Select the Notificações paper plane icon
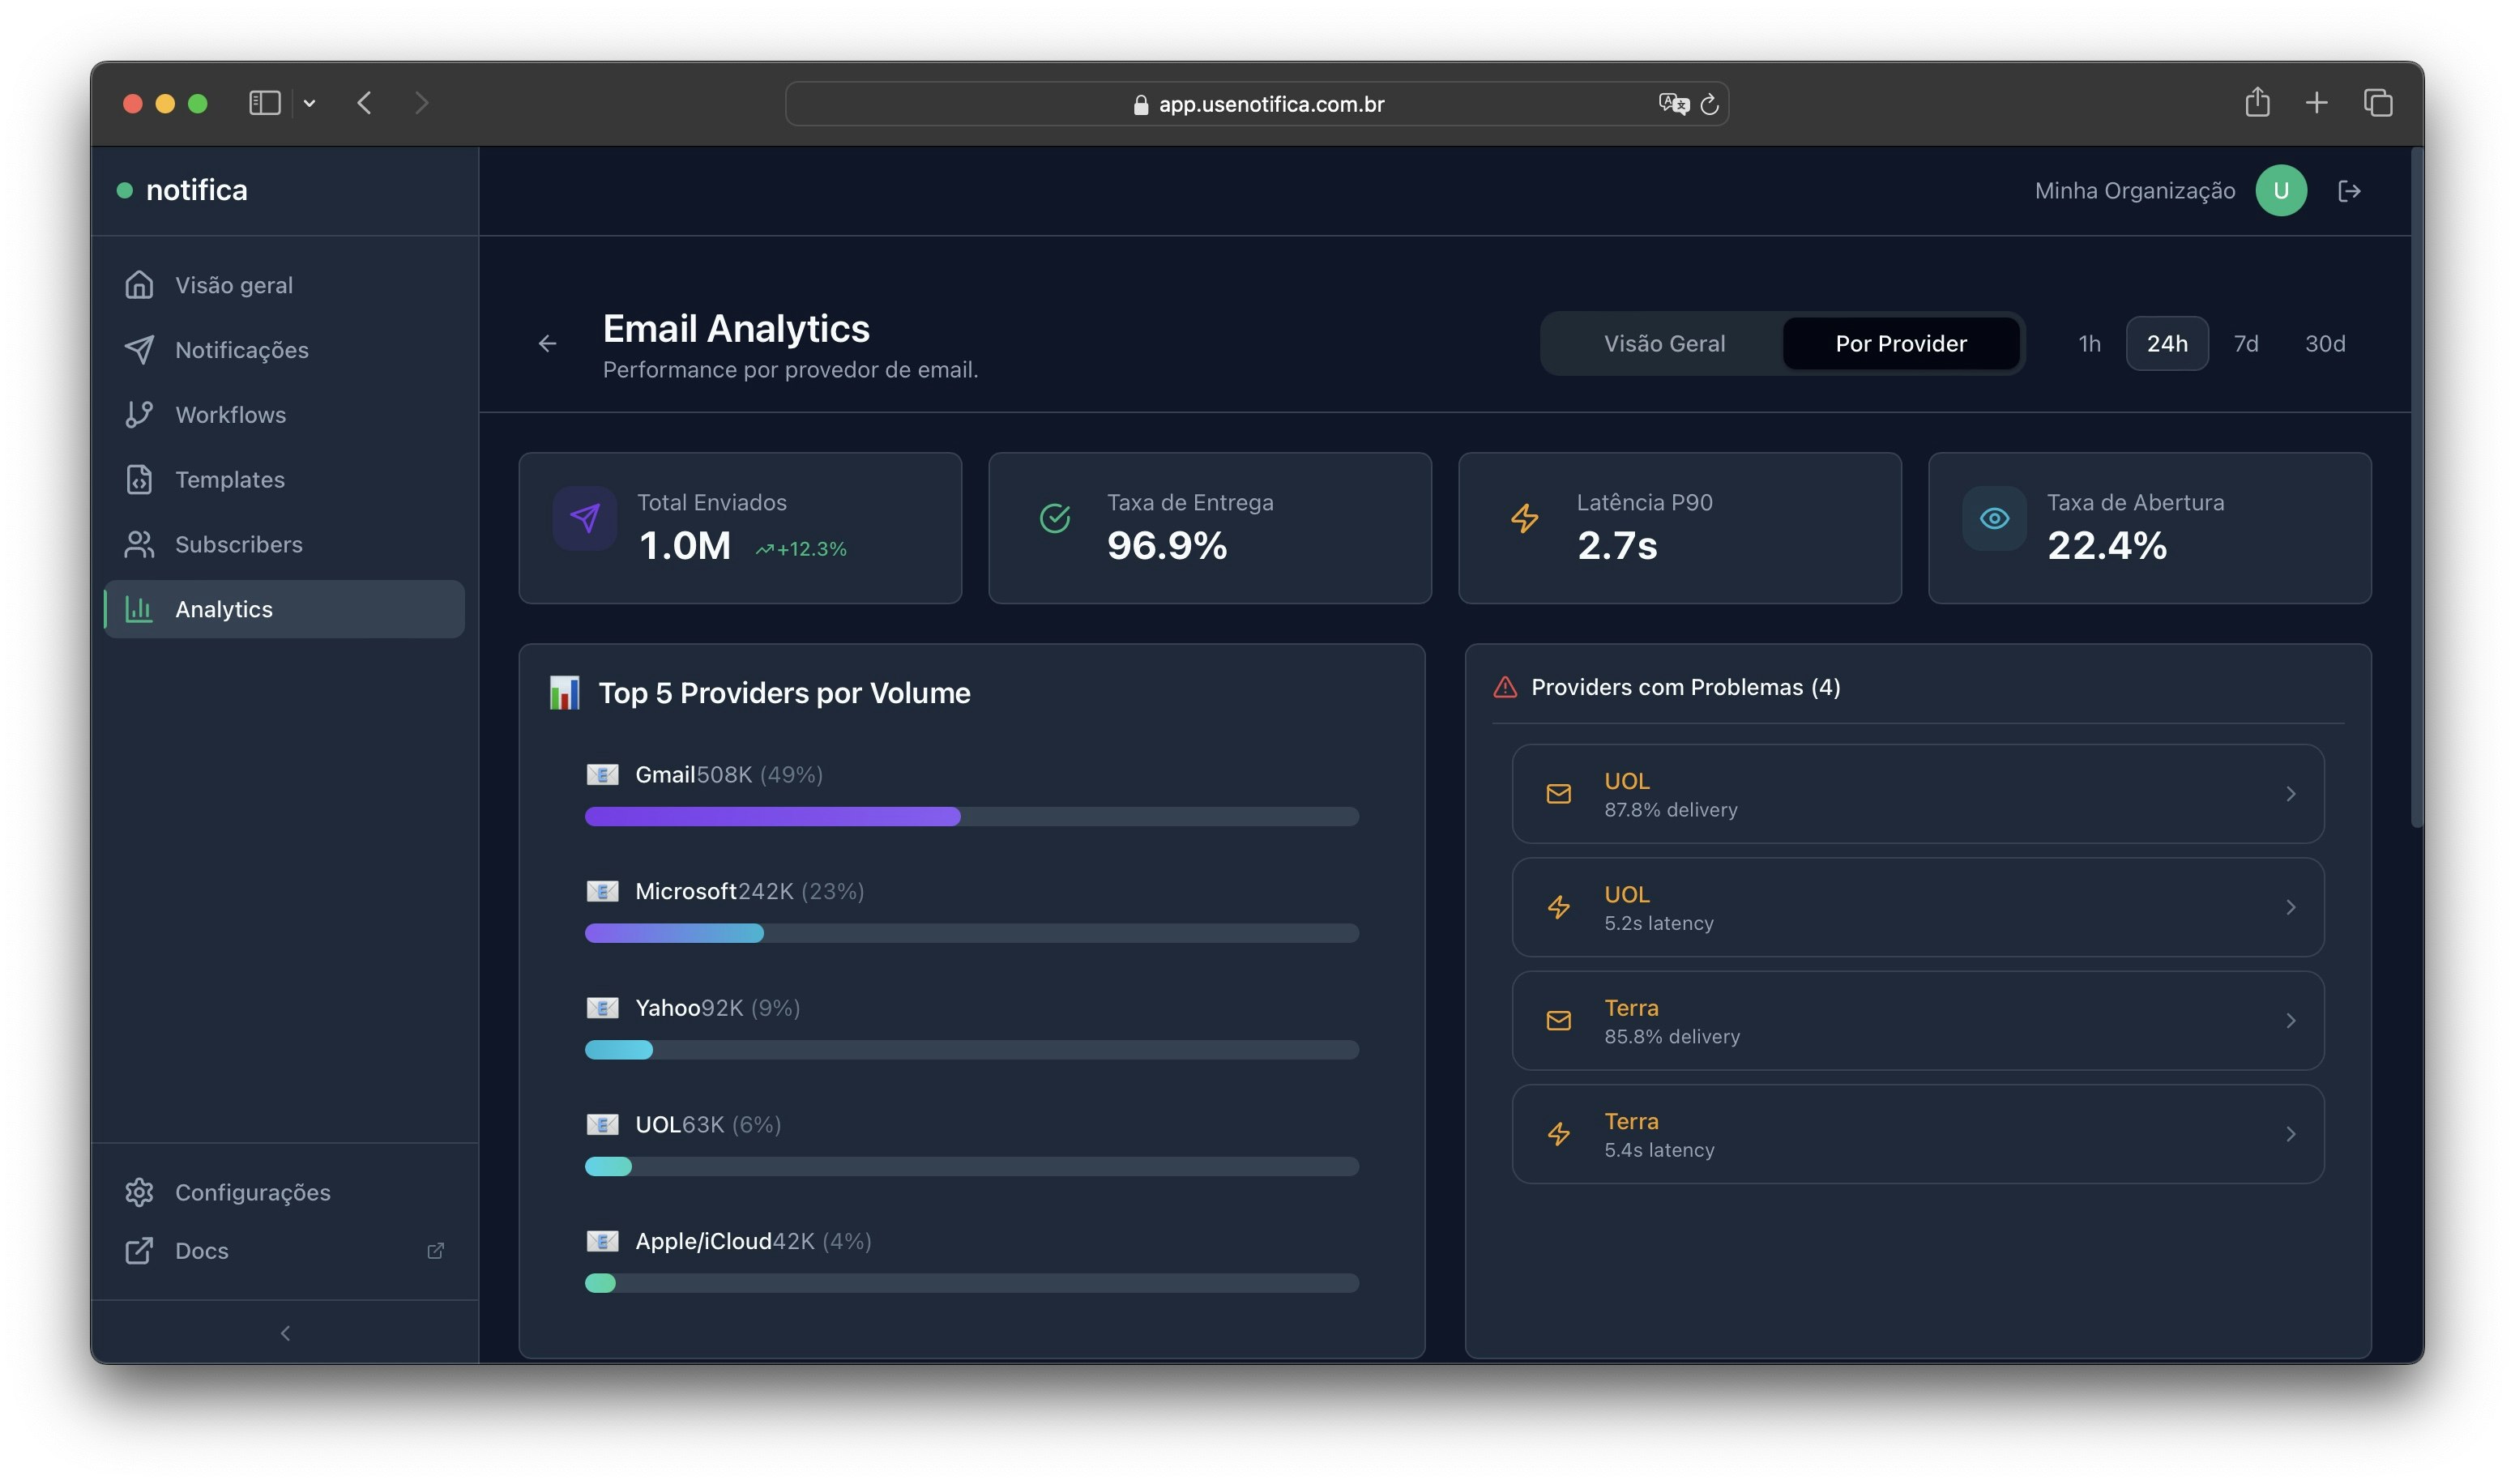The height and width of the screenshot is (1484, 2515). pos(140,349)
